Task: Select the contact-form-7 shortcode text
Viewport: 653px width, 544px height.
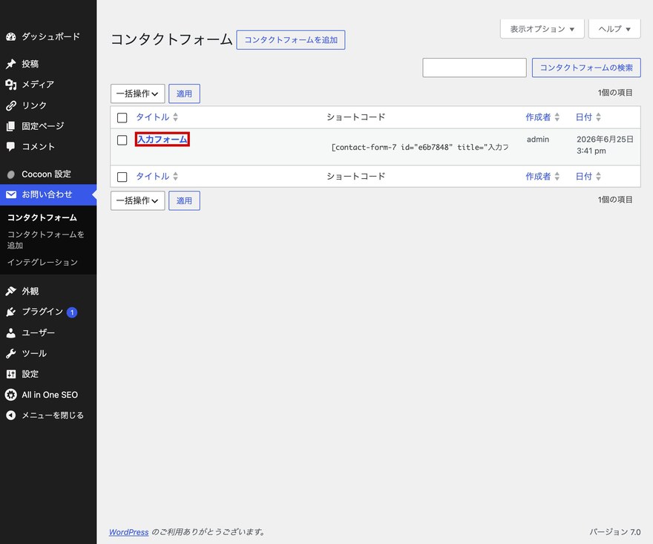Action: coord(420,147)
